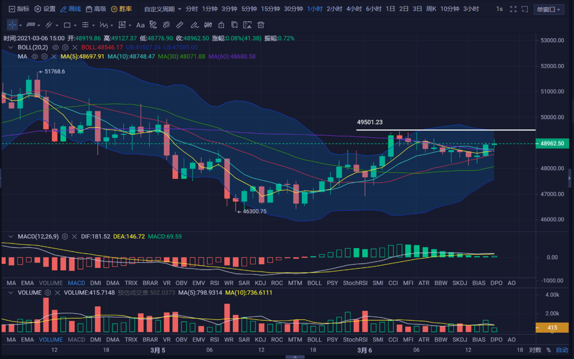Open BOLL indicator settings gear
The image size is (574, 359).
(65, 47)
